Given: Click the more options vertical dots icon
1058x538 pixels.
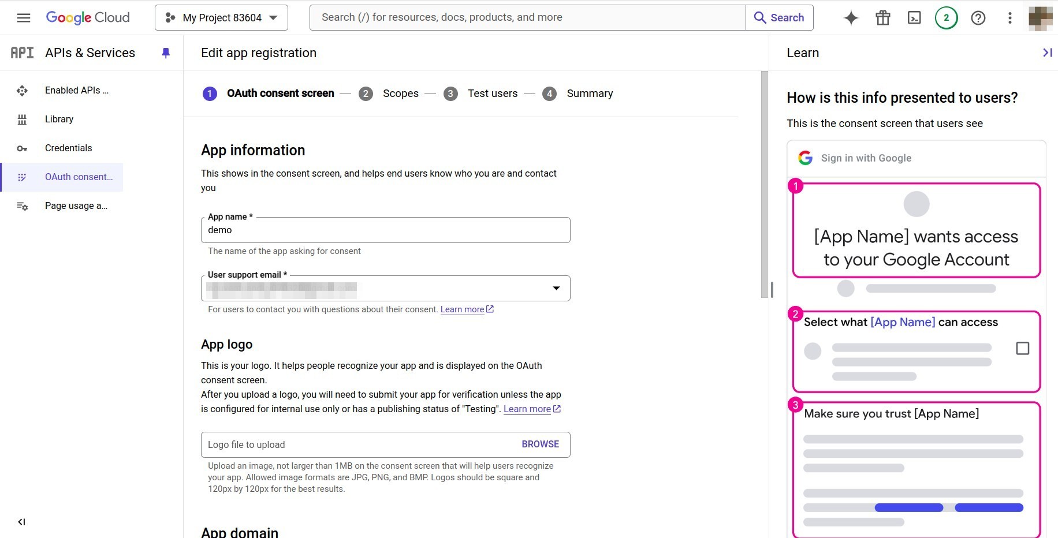Looking at the screenshot, I should click(x=1009, y=18).
